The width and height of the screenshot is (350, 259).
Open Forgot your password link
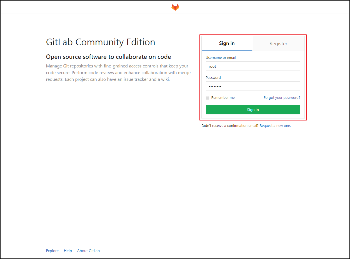(282, 98)
